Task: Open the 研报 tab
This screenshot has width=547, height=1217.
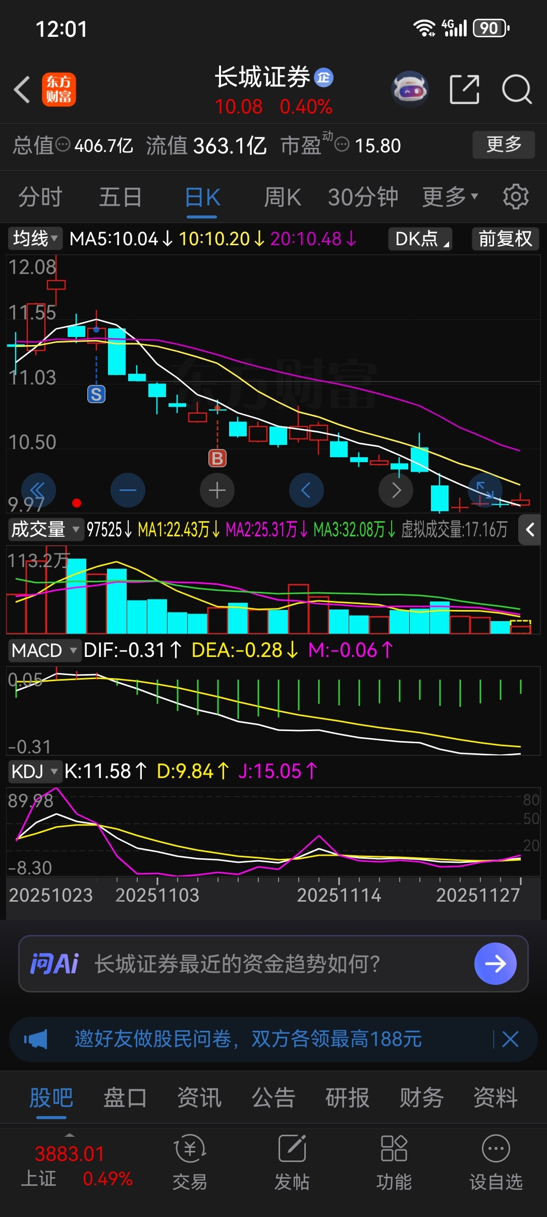Action: click(347, 1098)
